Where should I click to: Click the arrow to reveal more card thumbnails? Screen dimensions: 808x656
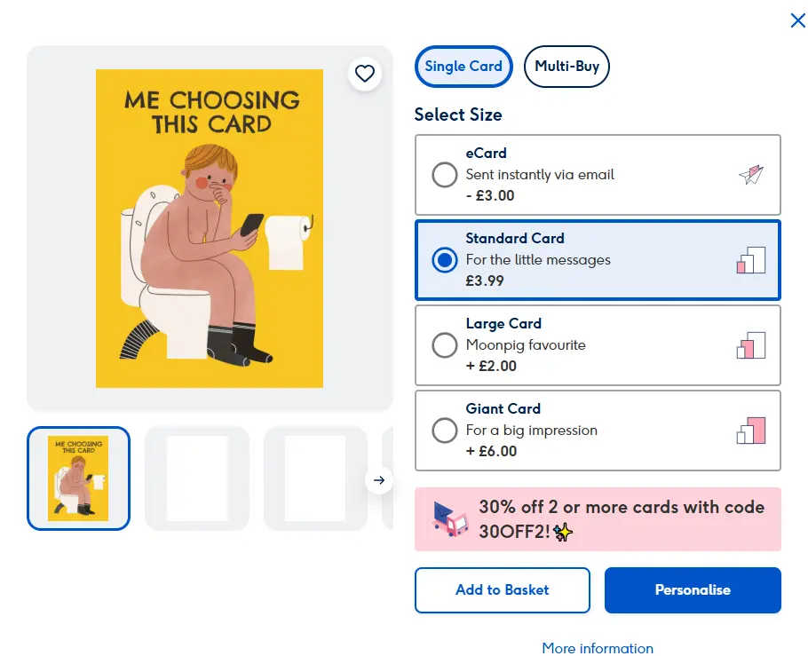pyautogui.click(x=379, y=479)
